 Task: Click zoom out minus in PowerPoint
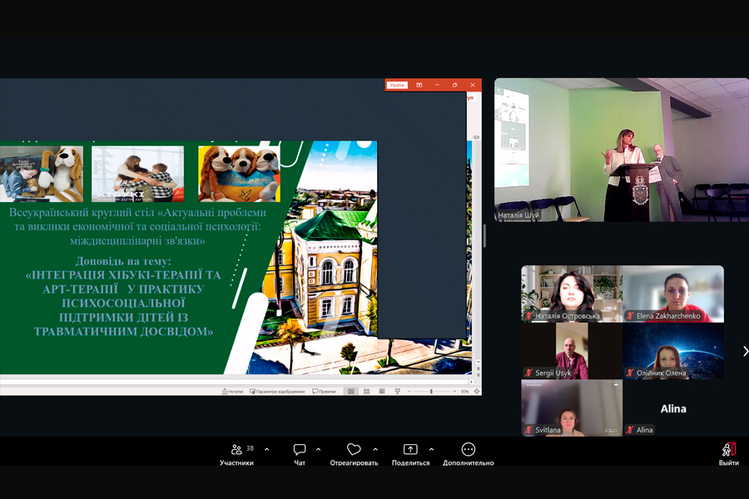[409, 392]
